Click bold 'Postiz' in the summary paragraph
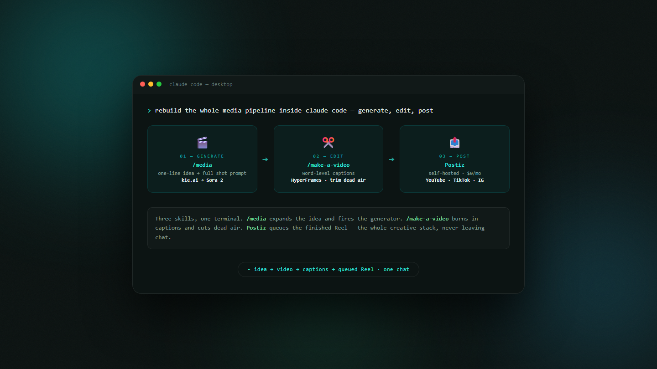 click(256, 228)
